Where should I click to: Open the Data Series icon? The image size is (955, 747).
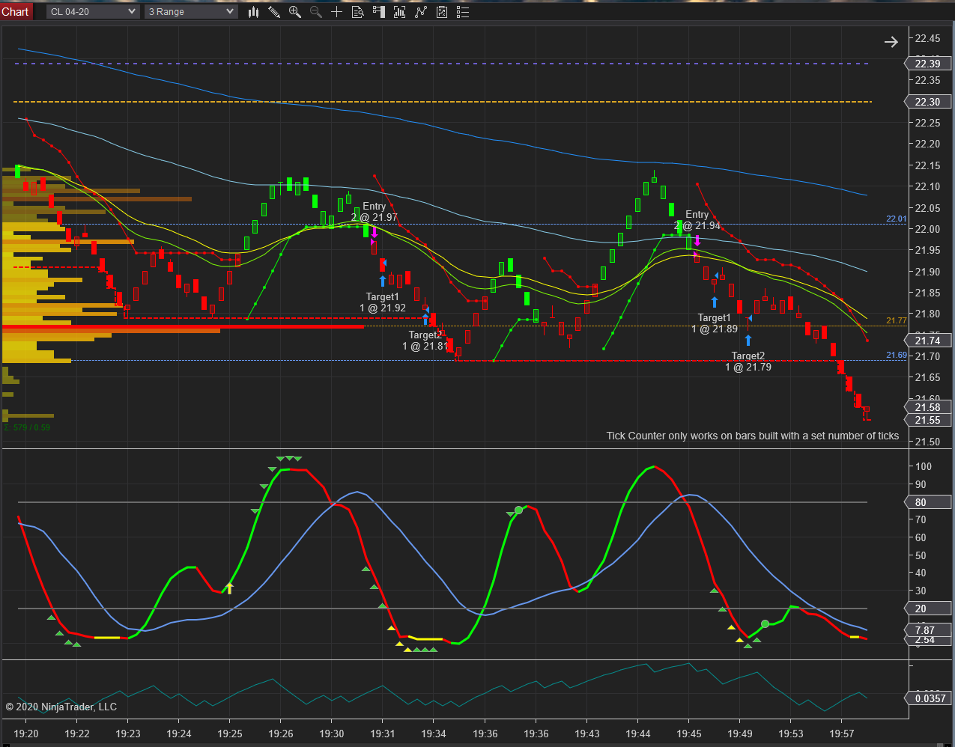(400, 12)
